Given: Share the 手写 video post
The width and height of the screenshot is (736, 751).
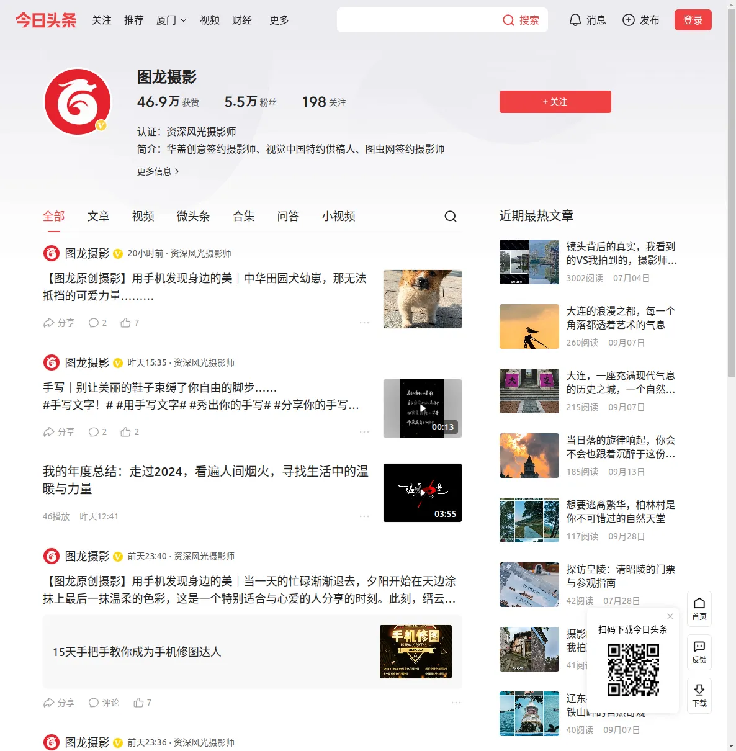Looking at the screenshot, I should pos(59,432).
